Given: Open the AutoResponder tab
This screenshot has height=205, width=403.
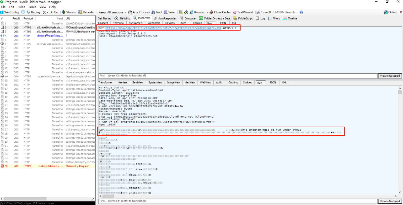Looking at the screenshot, I should 165,18.
